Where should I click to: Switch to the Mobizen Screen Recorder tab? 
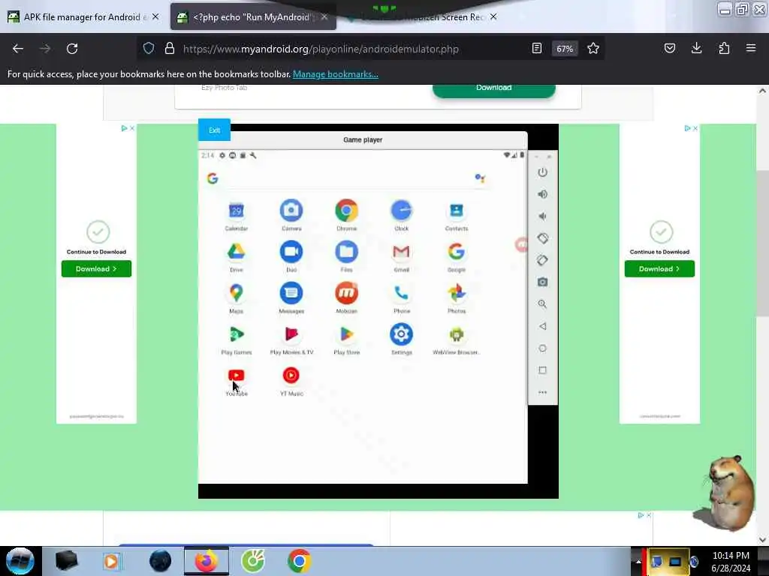422,17
